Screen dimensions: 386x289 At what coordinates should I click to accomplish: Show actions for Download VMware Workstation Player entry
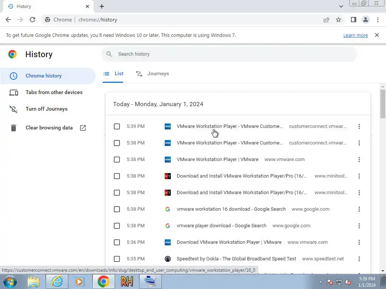click(359, 242)
